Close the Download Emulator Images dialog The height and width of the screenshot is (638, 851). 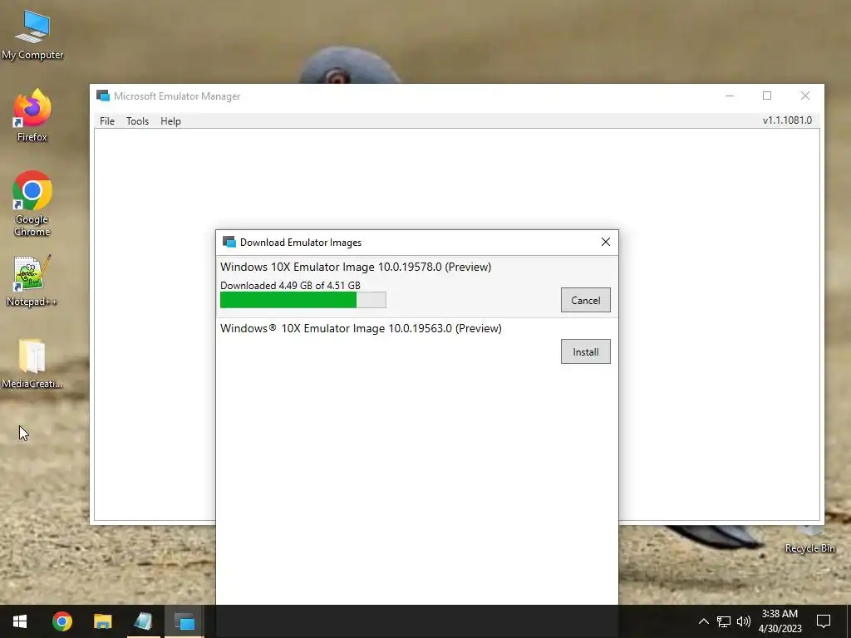[606, 242]
